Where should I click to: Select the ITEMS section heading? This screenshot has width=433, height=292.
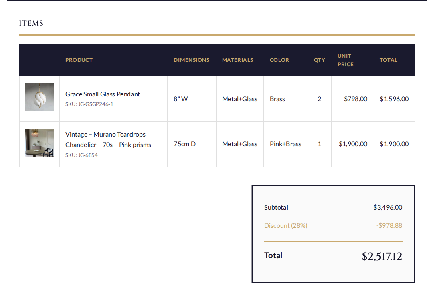point(31,23)
